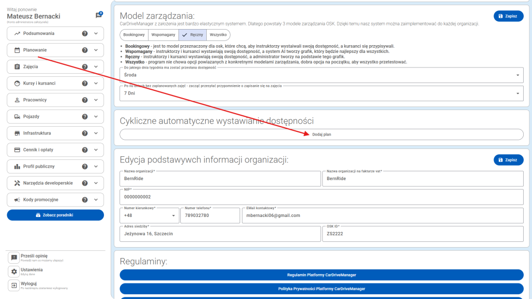
Task: Open the chat messages icon with badge
Action: (99, 16)
